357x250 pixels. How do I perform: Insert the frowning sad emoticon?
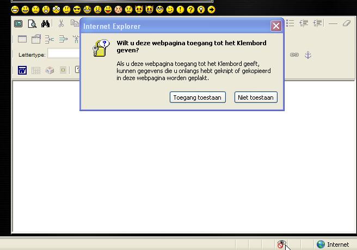point(35,10)
